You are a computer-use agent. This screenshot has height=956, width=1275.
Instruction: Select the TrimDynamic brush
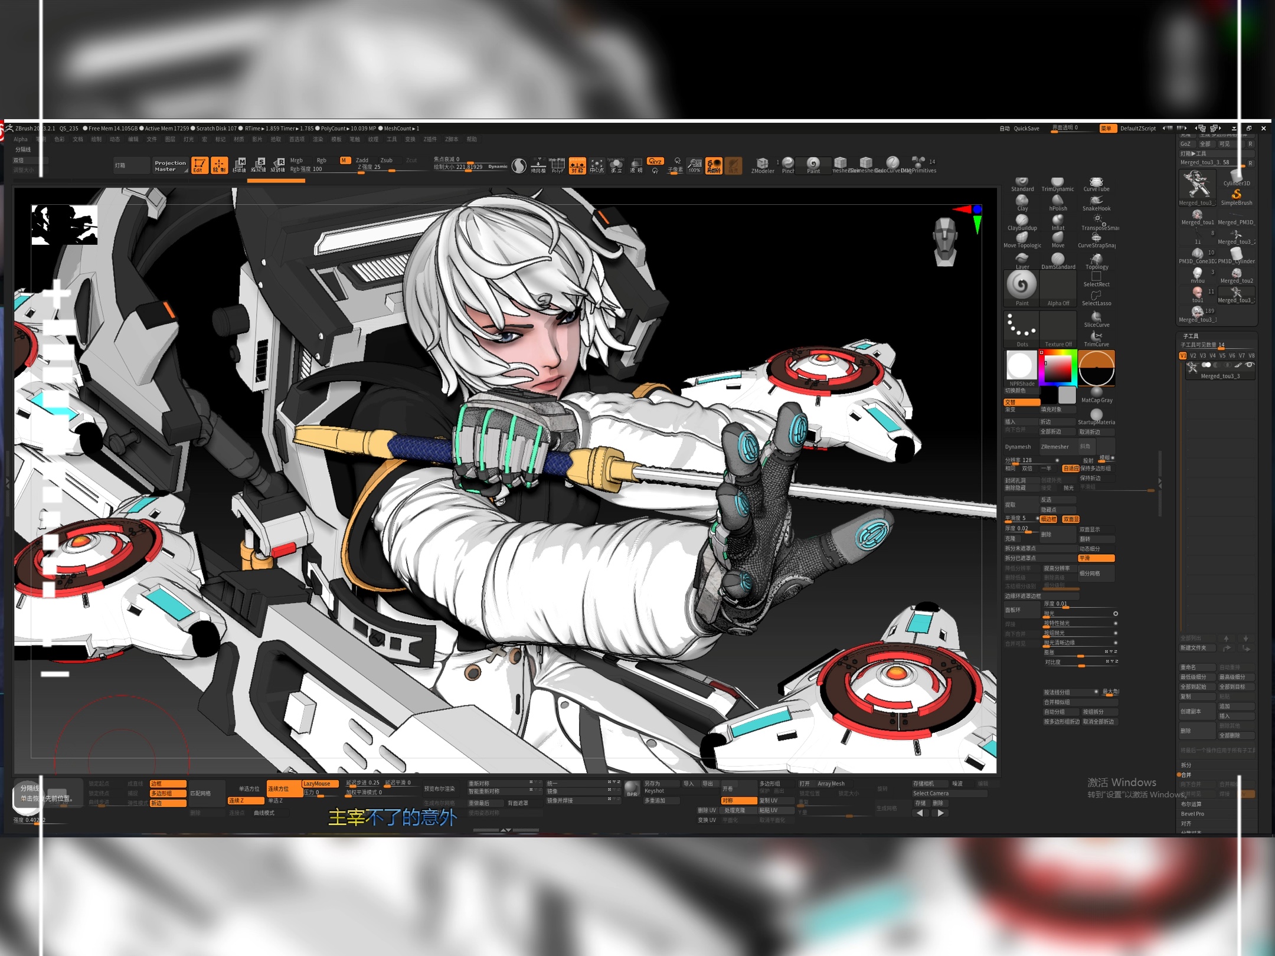tap(1057, 184)
